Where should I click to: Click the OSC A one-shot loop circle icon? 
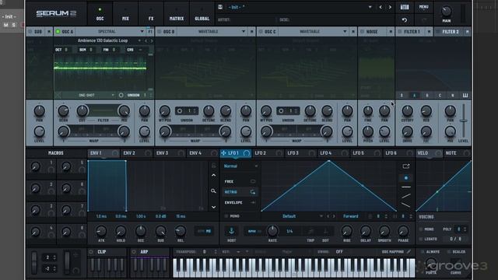121,95
